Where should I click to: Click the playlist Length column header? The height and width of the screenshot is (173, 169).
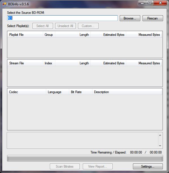[x=73, y=35]
